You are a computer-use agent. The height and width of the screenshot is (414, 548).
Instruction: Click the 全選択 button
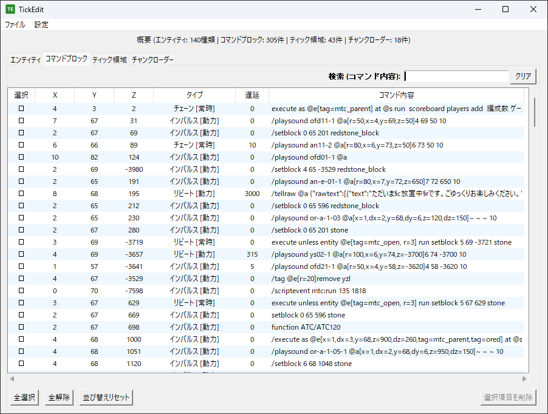tap(24, 397)
